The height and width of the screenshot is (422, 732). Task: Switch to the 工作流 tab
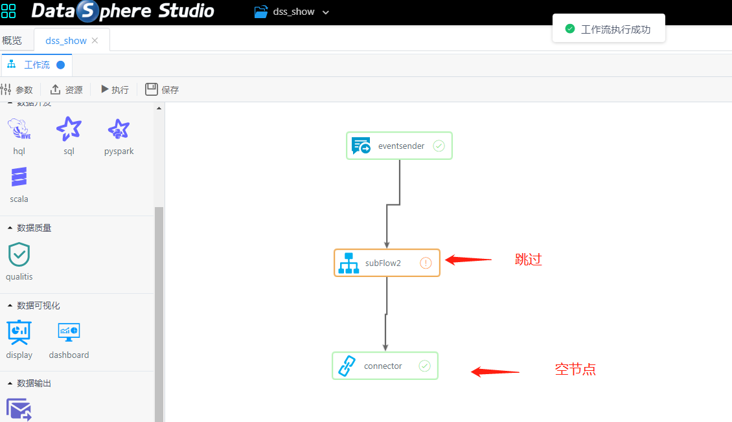(36, 65)
